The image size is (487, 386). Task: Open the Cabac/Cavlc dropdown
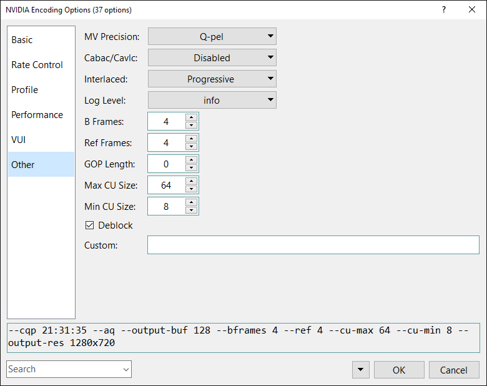[212, 57]
